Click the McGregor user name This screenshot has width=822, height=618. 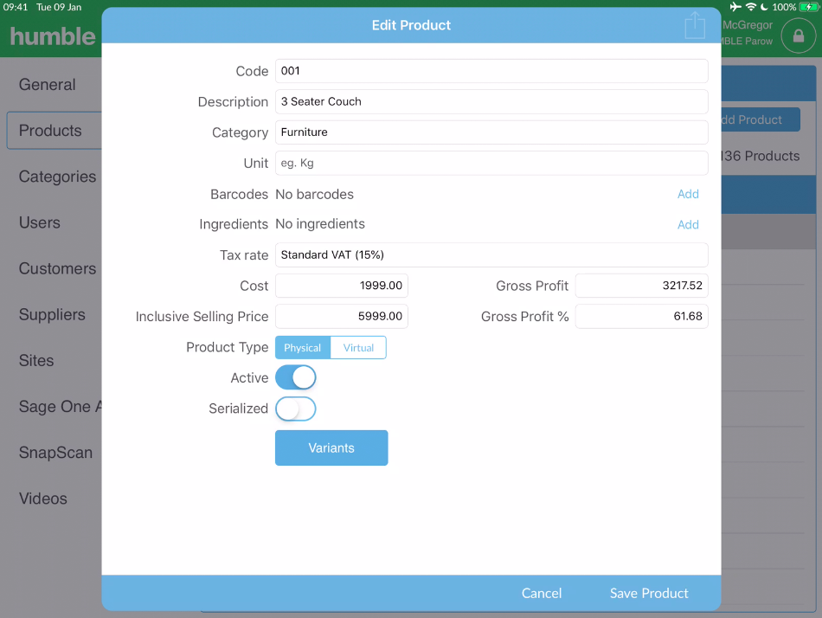tap(748, 24)
